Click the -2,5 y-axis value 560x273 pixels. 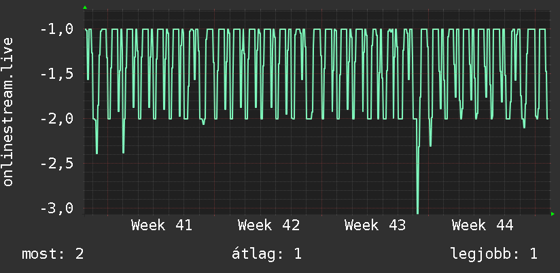(x=57, y=164)
